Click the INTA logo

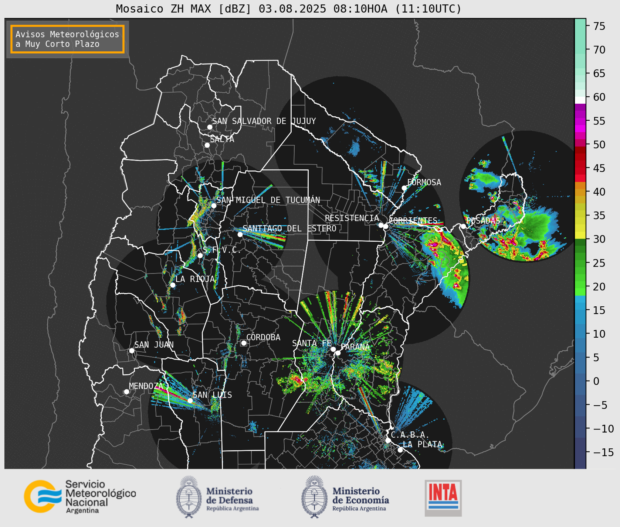click(x=443, y=498)
